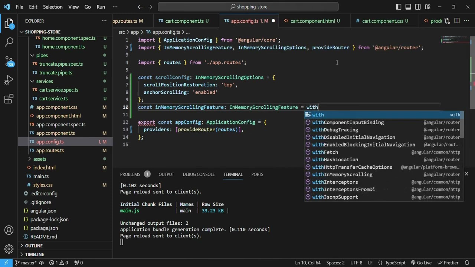The image size is (475, 267).
Task: Open the Extensions view icon
Action: point(9,99)
